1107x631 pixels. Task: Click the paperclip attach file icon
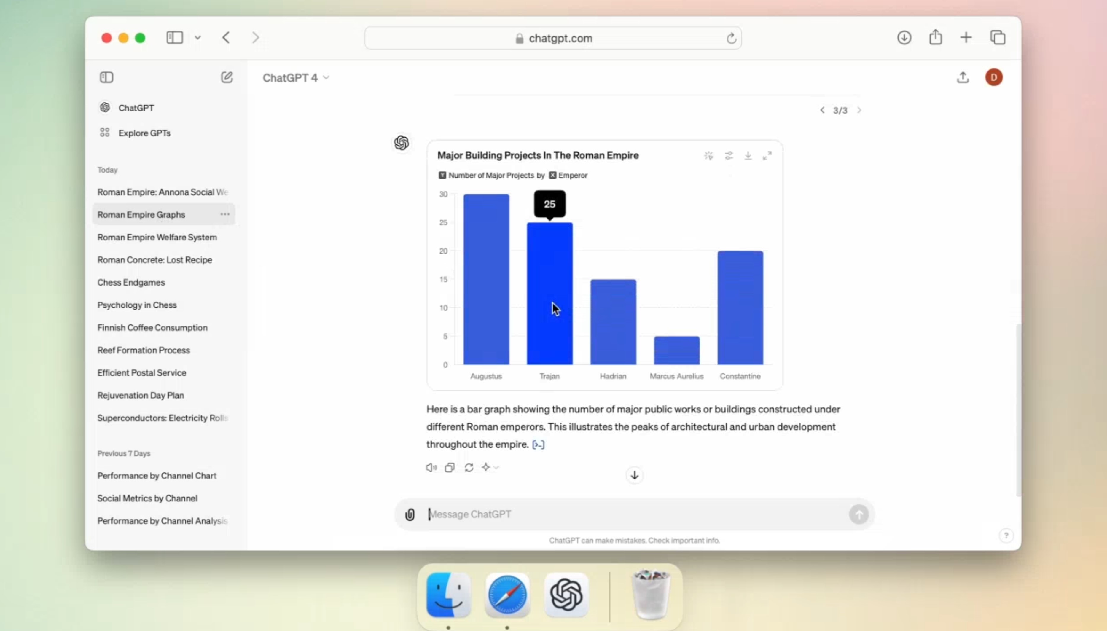(410, 514)
